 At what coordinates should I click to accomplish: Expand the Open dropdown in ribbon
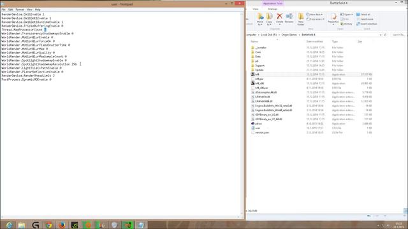(347, 15)
